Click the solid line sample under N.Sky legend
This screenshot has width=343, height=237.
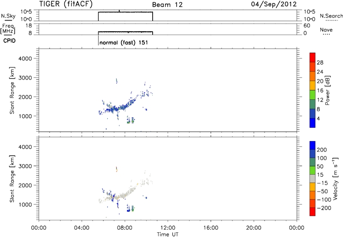pos(8,20)
